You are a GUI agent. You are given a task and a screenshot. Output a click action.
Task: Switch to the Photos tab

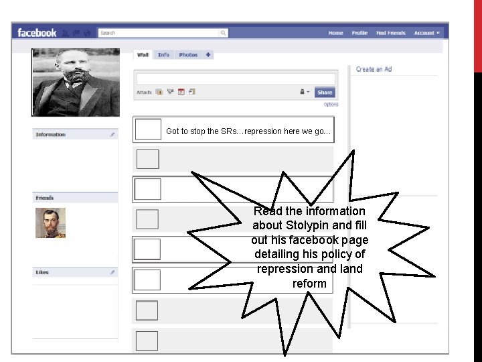(188, 55)
